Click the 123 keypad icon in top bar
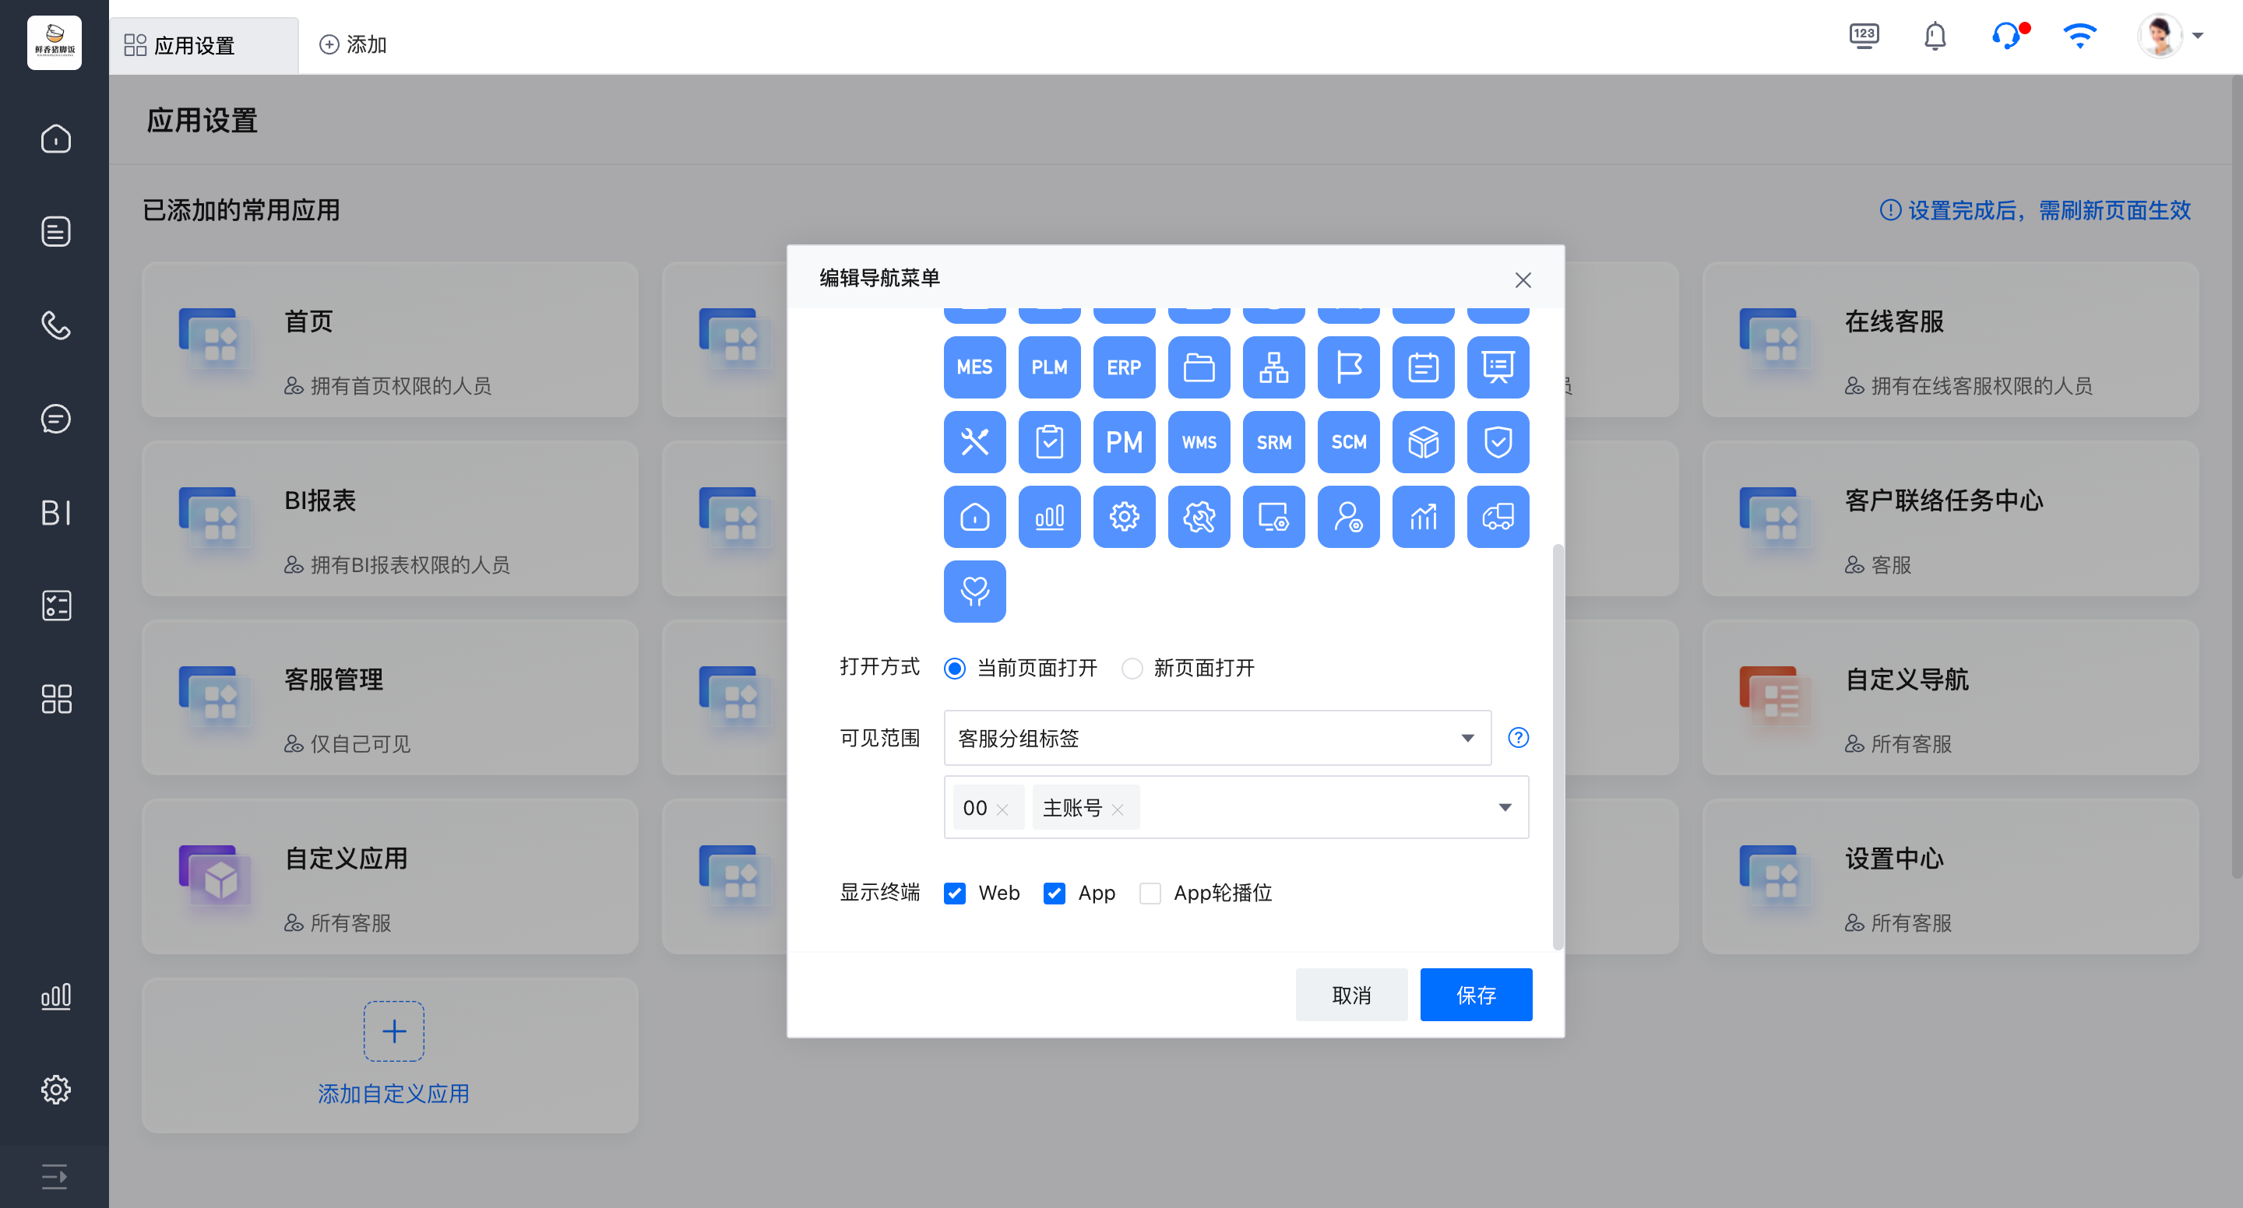 pyautogui.click(x=1864, y=37)
